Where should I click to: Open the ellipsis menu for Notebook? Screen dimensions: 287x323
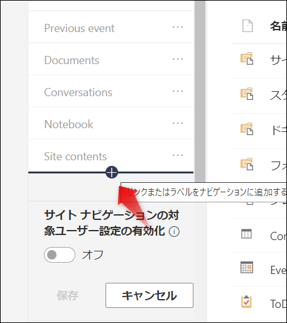coord(178,123)
